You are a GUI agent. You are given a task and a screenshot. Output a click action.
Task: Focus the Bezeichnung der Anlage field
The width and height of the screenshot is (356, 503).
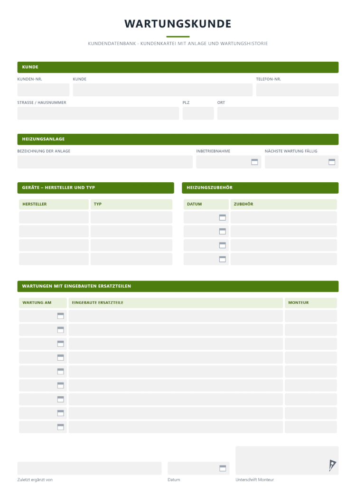[105, 162]
